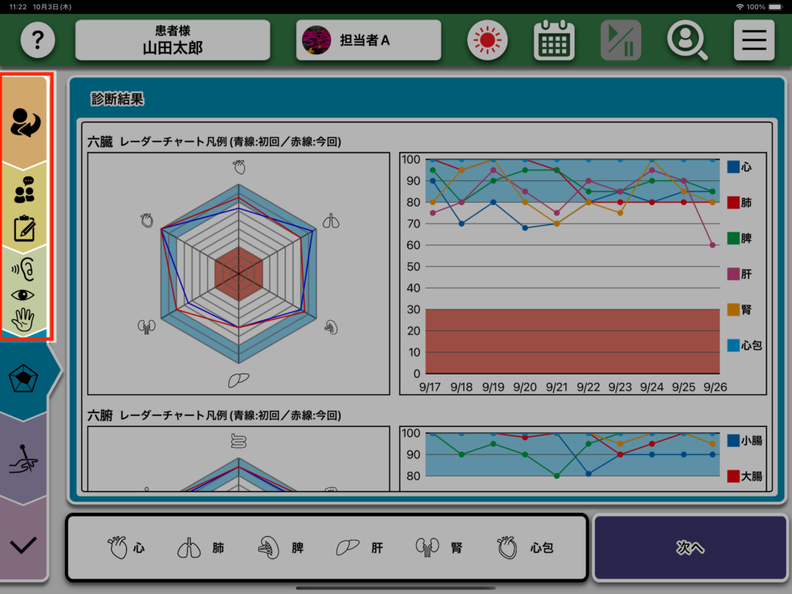Toggle the 心 organ filter
Image resolution: width=792 pixels, height=594 pixels.
click(x=126, y=548)
